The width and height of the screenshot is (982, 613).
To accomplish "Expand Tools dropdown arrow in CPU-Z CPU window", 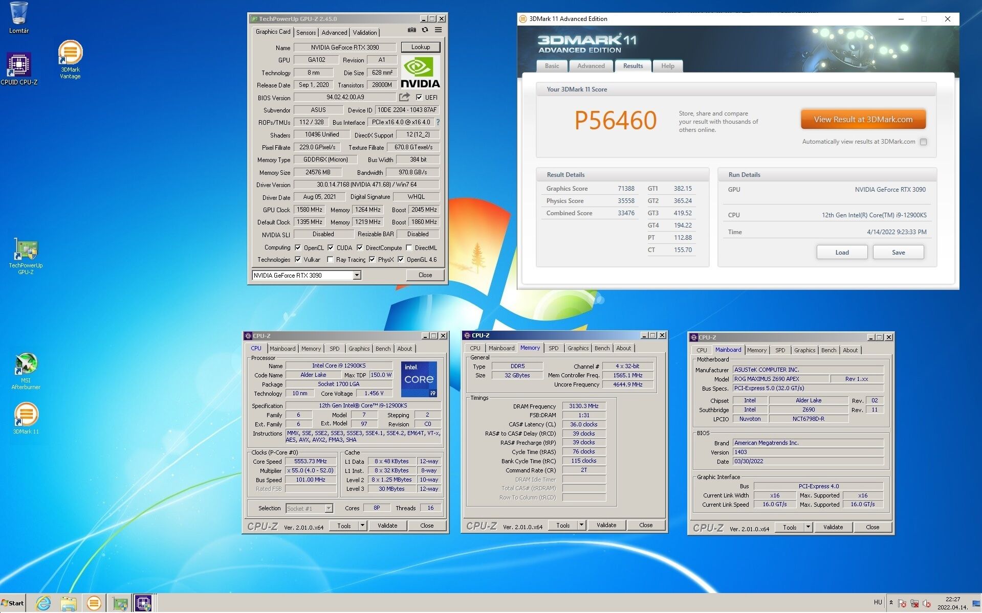I will tap(362, 525).
